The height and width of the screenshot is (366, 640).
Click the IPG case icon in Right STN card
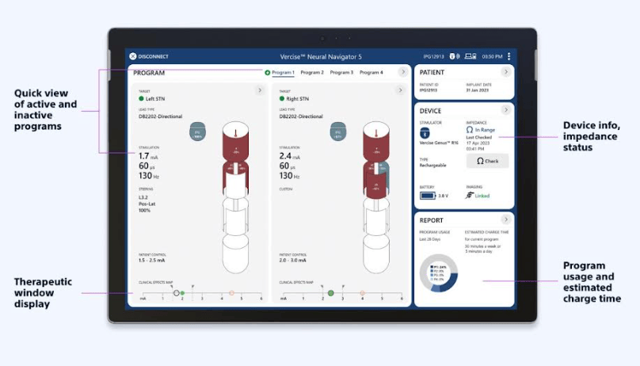pyautogui.click(x=338, y=132)
